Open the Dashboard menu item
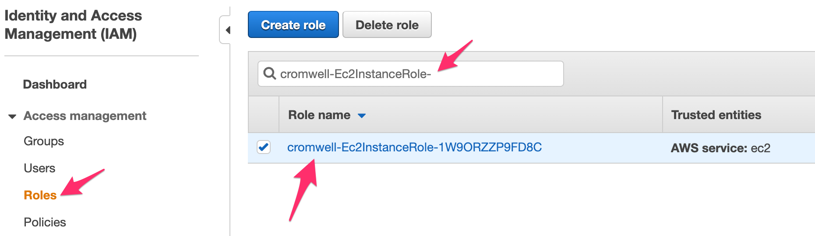The height and width of the screenshot is (236, 815). (x=55, y=84)
